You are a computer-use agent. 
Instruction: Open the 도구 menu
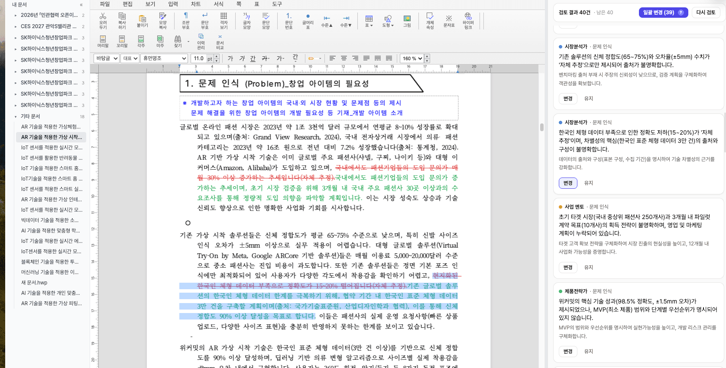277,4
